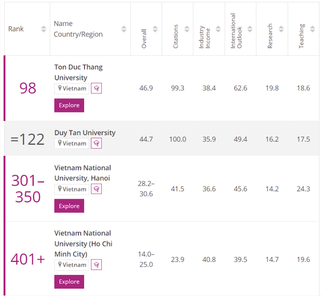
Task: Explore Vietnam National University (Ho Chi Minh City)
Action: (69, 282)
